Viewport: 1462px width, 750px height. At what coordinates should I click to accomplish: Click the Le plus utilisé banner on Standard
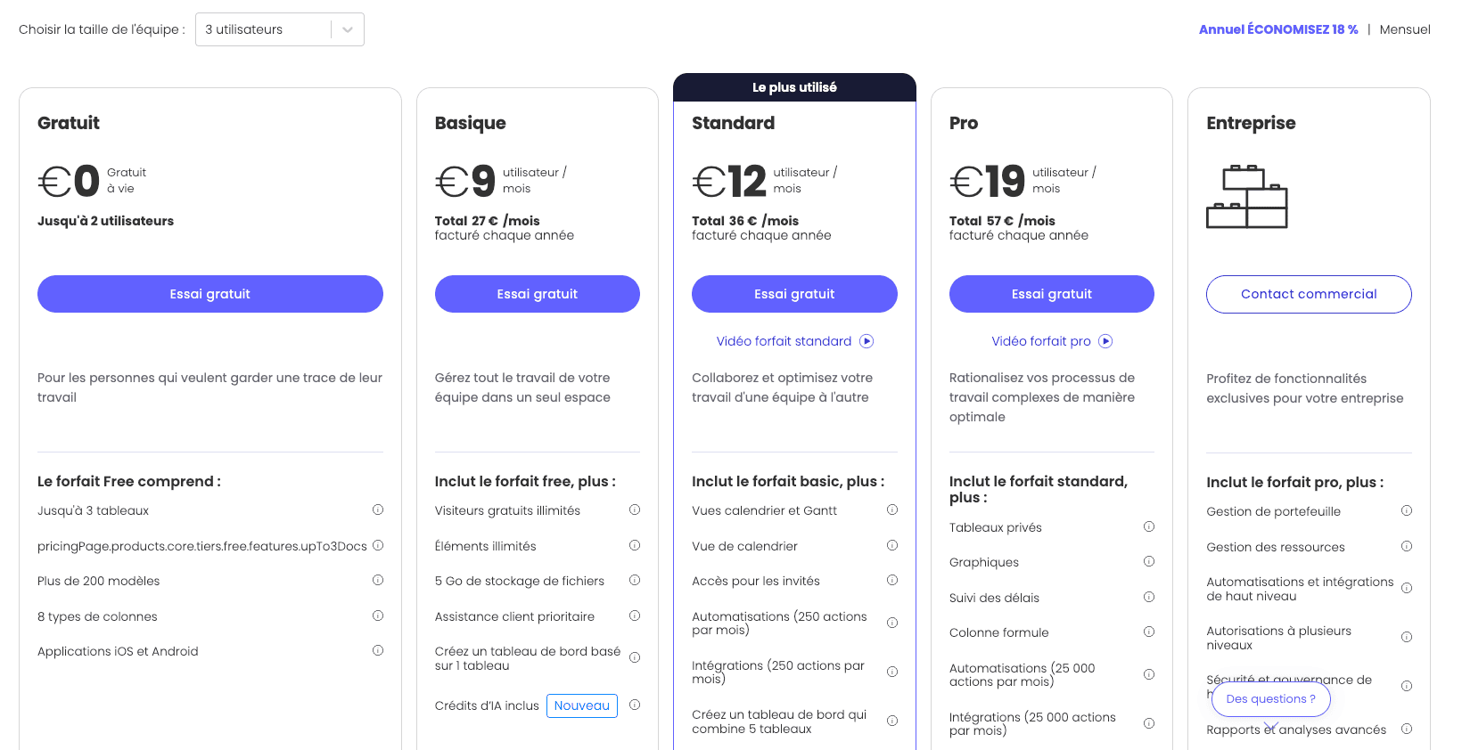pos(794,86)
